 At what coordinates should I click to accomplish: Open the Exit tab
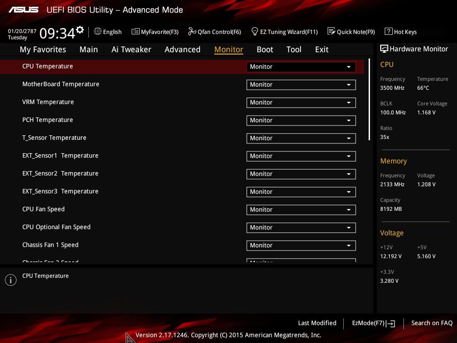(x=322, y=50)
